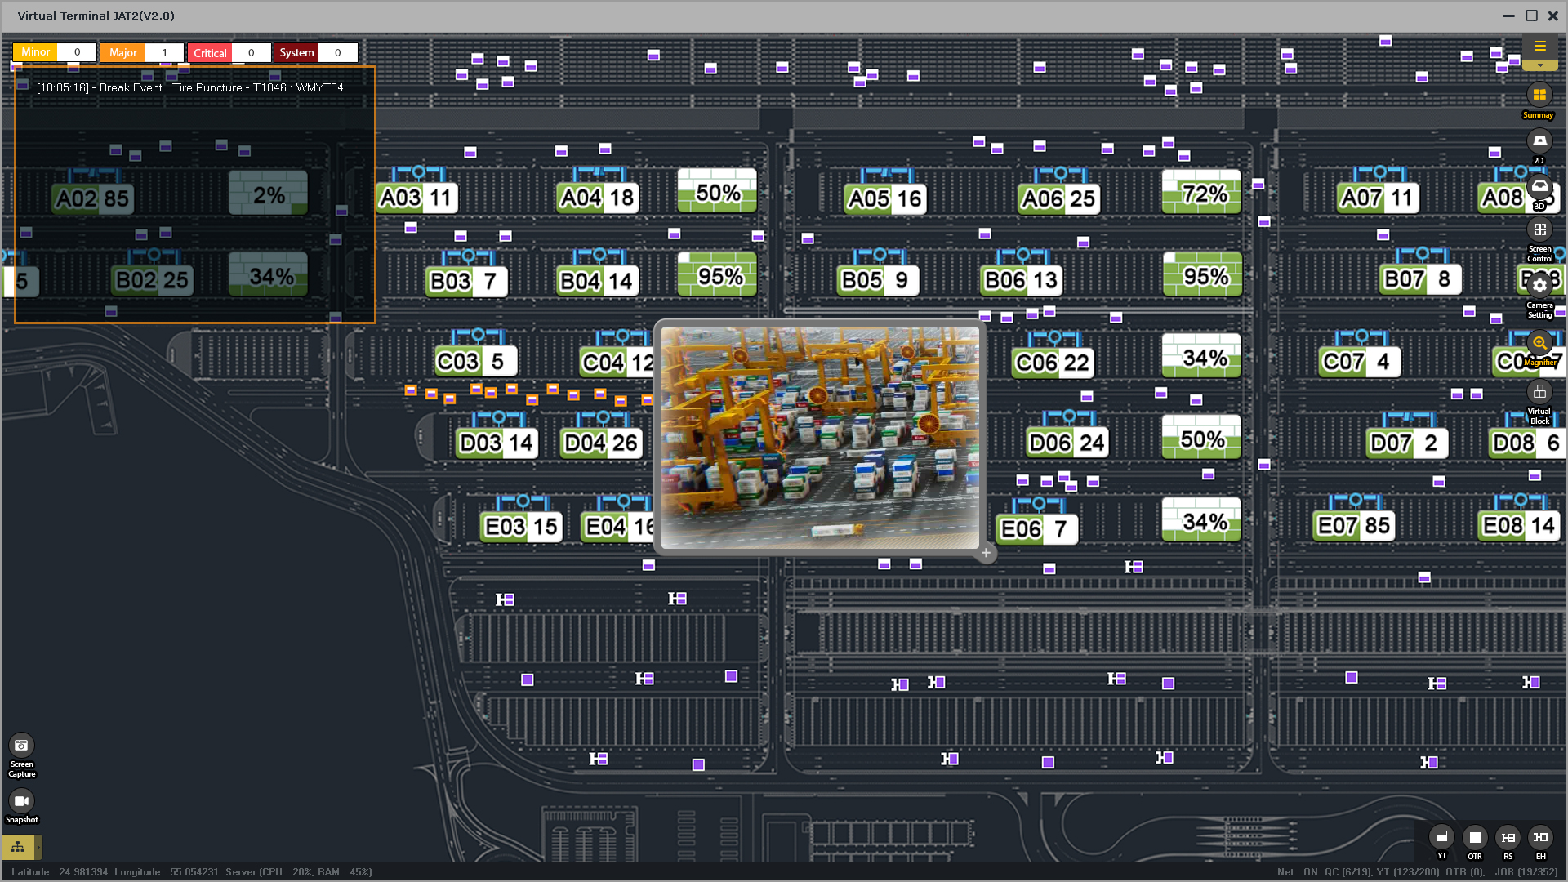Click block label A05 16
The height and width of the screenshot is (882, 1568).
pos(884,198)
